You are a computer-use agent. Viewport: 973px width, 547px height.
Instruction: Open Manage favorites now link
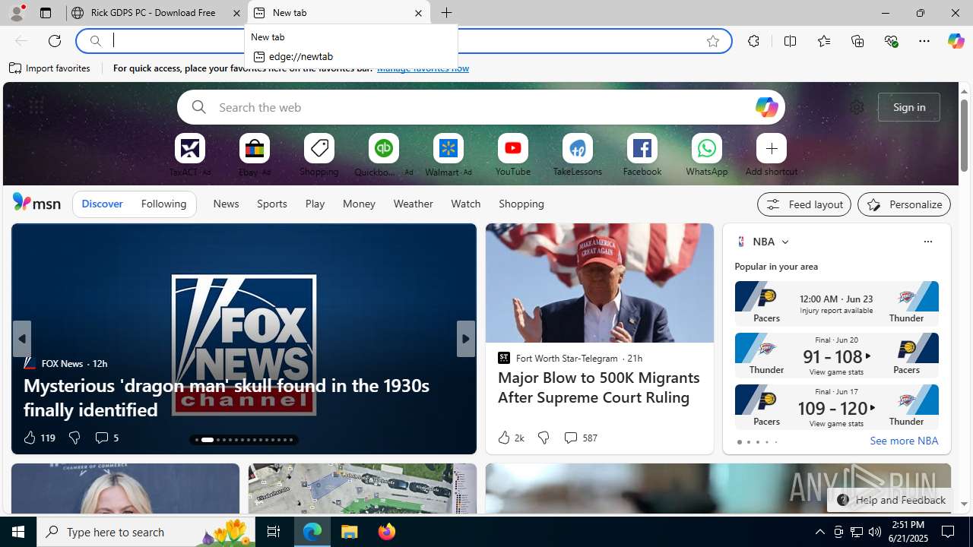click(x=423, y=68)
